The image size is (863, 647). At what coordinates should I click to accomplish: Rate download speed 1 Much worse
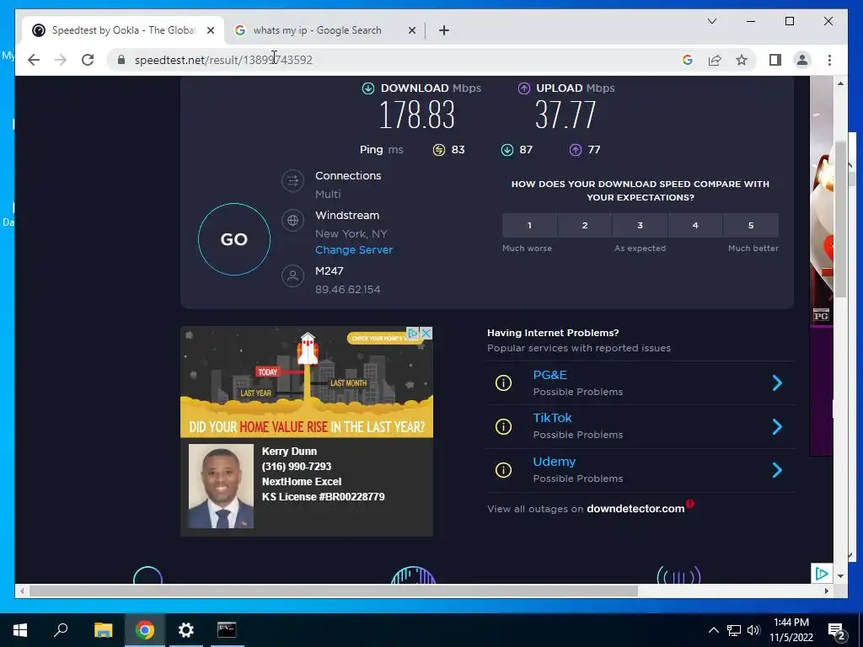coord(529,226)
